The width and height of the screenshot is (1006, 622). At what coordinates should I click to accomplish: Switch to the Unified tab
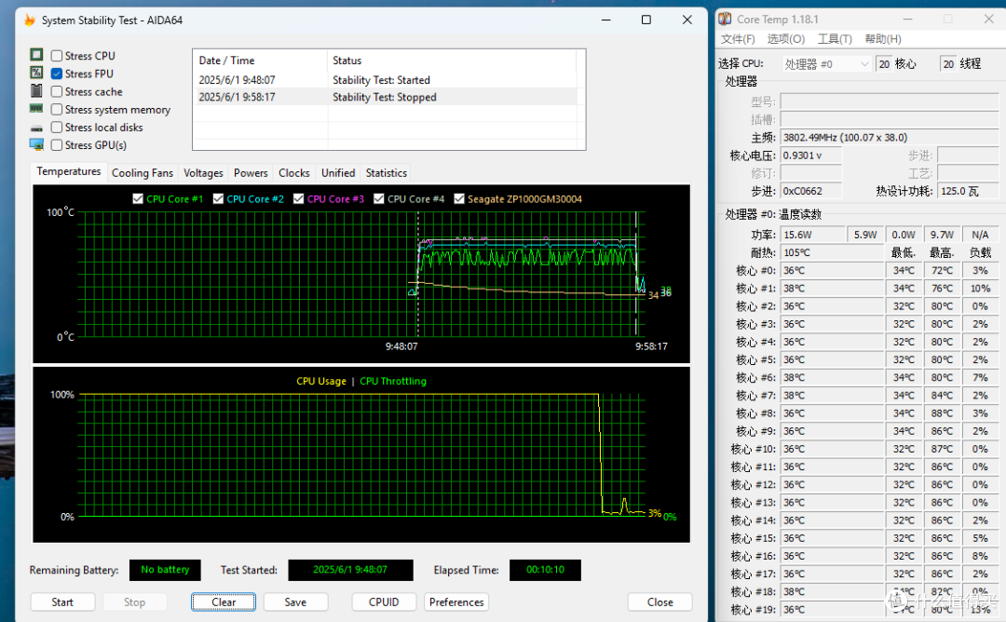coord(338,173)
